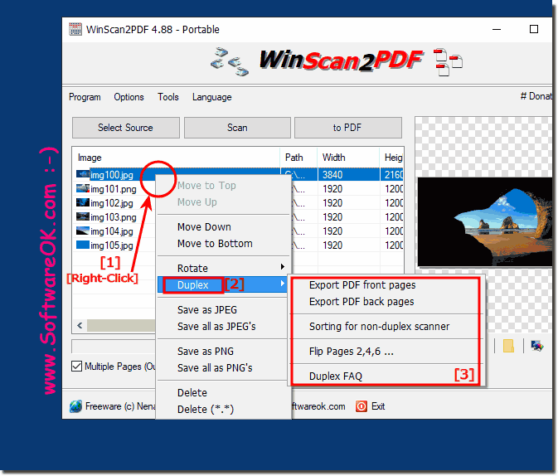Select the img105.jpg row name
This screenshot has height=476, width=558.
tap(112, 245)
